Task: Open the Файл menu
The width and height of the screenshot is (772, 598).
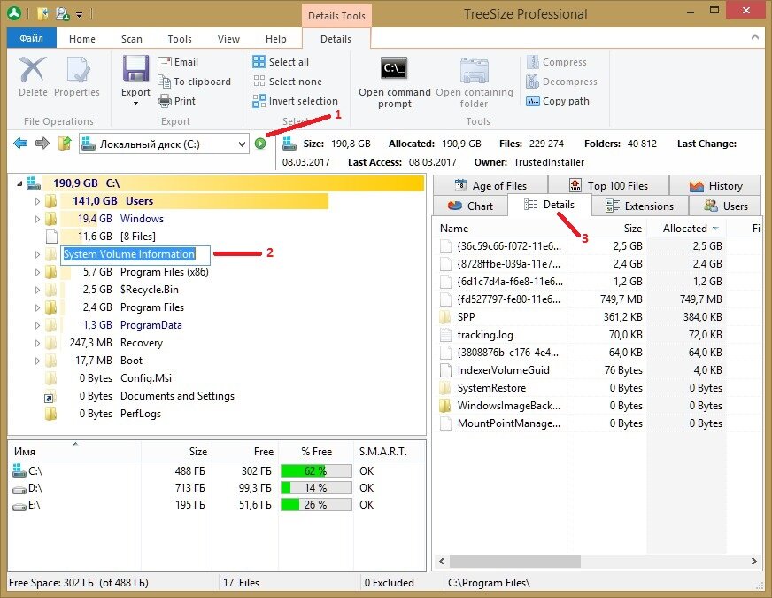Action: pos(32,38)
